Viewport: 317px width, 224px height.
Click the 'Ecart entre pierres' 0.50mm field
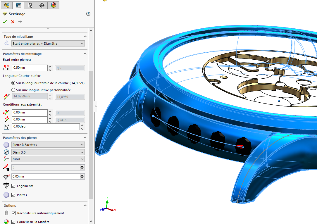[x=29, y=68]
